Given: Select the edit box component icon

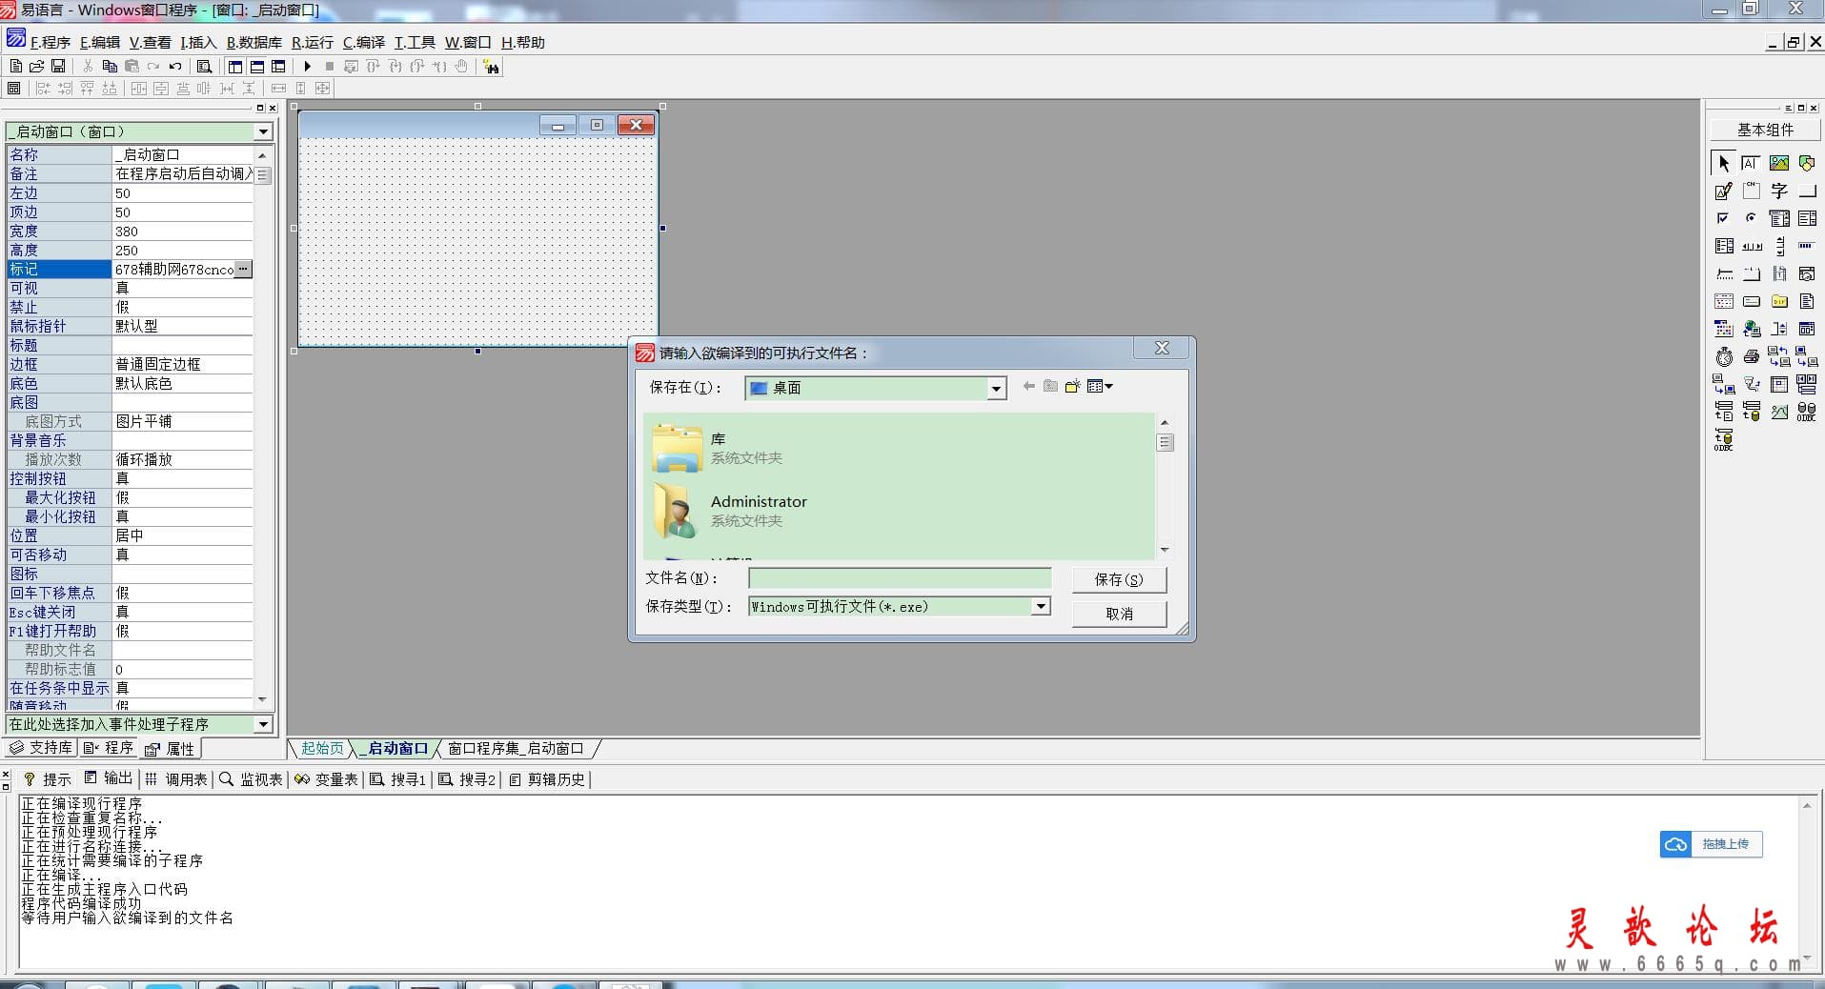Looking at the screenshot, I should [1751, 163].
